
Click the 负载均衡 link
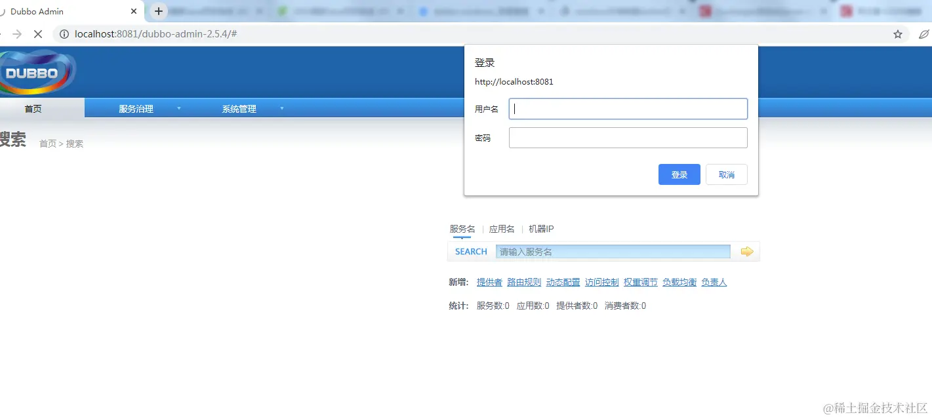679,281
